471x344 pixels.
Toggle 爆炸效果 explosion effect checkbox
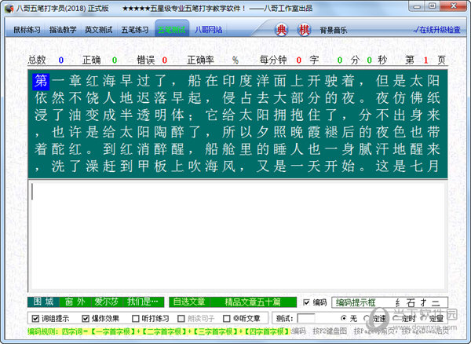[x=86, y=318]
